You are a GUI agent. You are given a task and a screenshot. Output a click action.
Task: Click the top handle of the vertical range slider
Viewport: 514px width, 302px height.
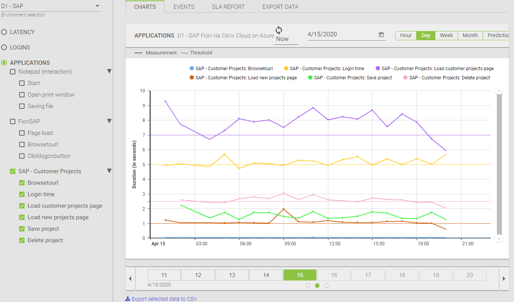point(499,91)
